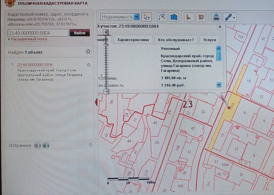This screenshot has width=274, height=195.
Task: Star parcel 23:49:0000000:5804 as favorite
Action: (x=88, y=65)
